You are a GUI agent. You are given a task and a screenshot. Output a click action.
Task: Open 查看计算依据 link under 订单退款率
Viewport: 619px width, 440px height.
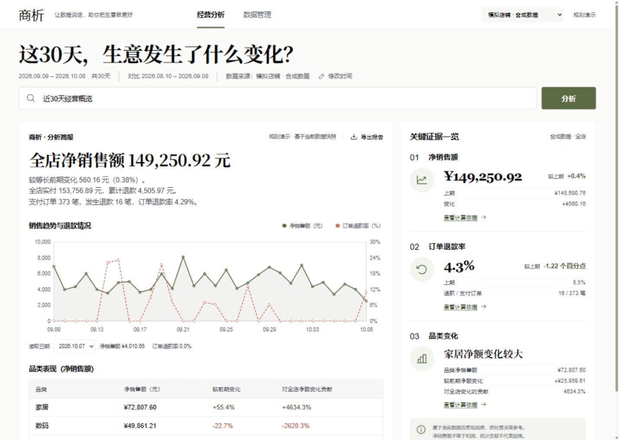coord(460,307)
